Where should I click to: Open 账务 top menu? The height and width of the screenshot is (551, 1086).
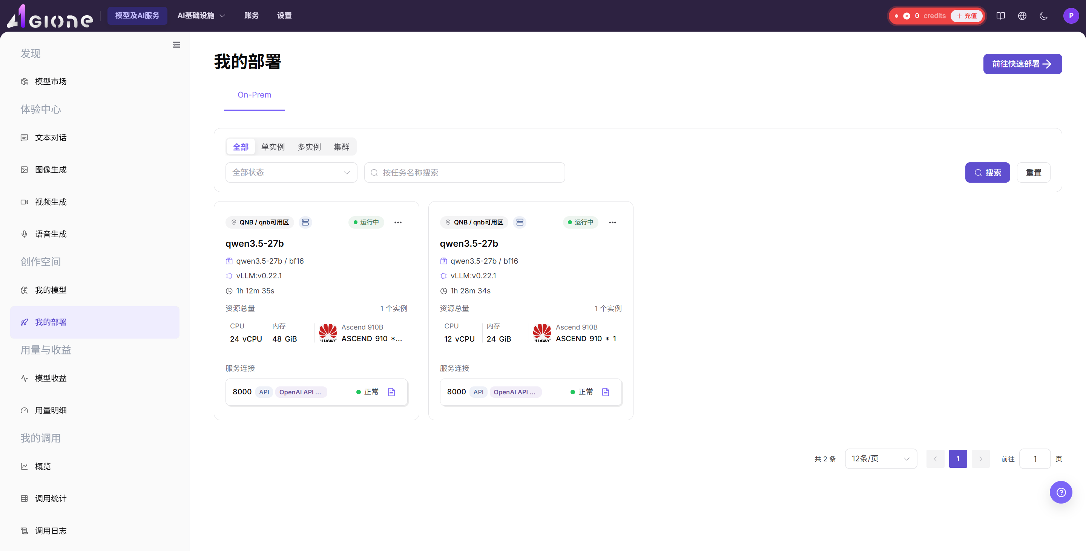coord(251,15)
